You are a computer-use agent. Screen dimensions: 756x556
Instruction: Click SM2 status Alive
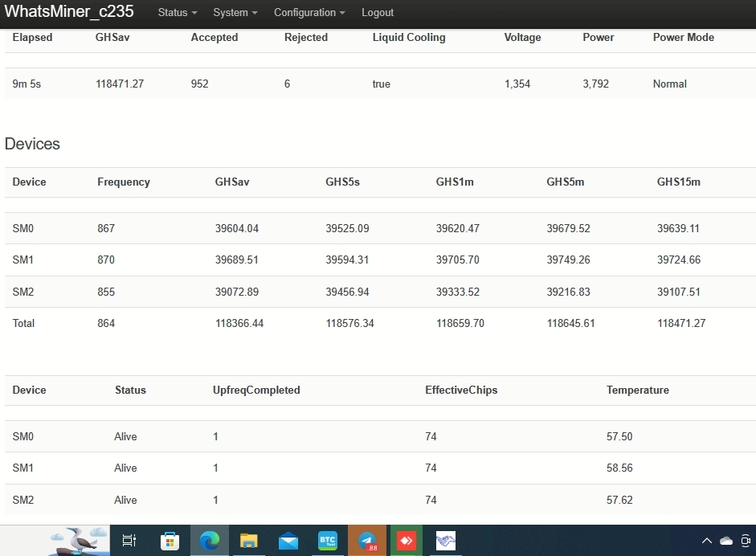[125, 501]
